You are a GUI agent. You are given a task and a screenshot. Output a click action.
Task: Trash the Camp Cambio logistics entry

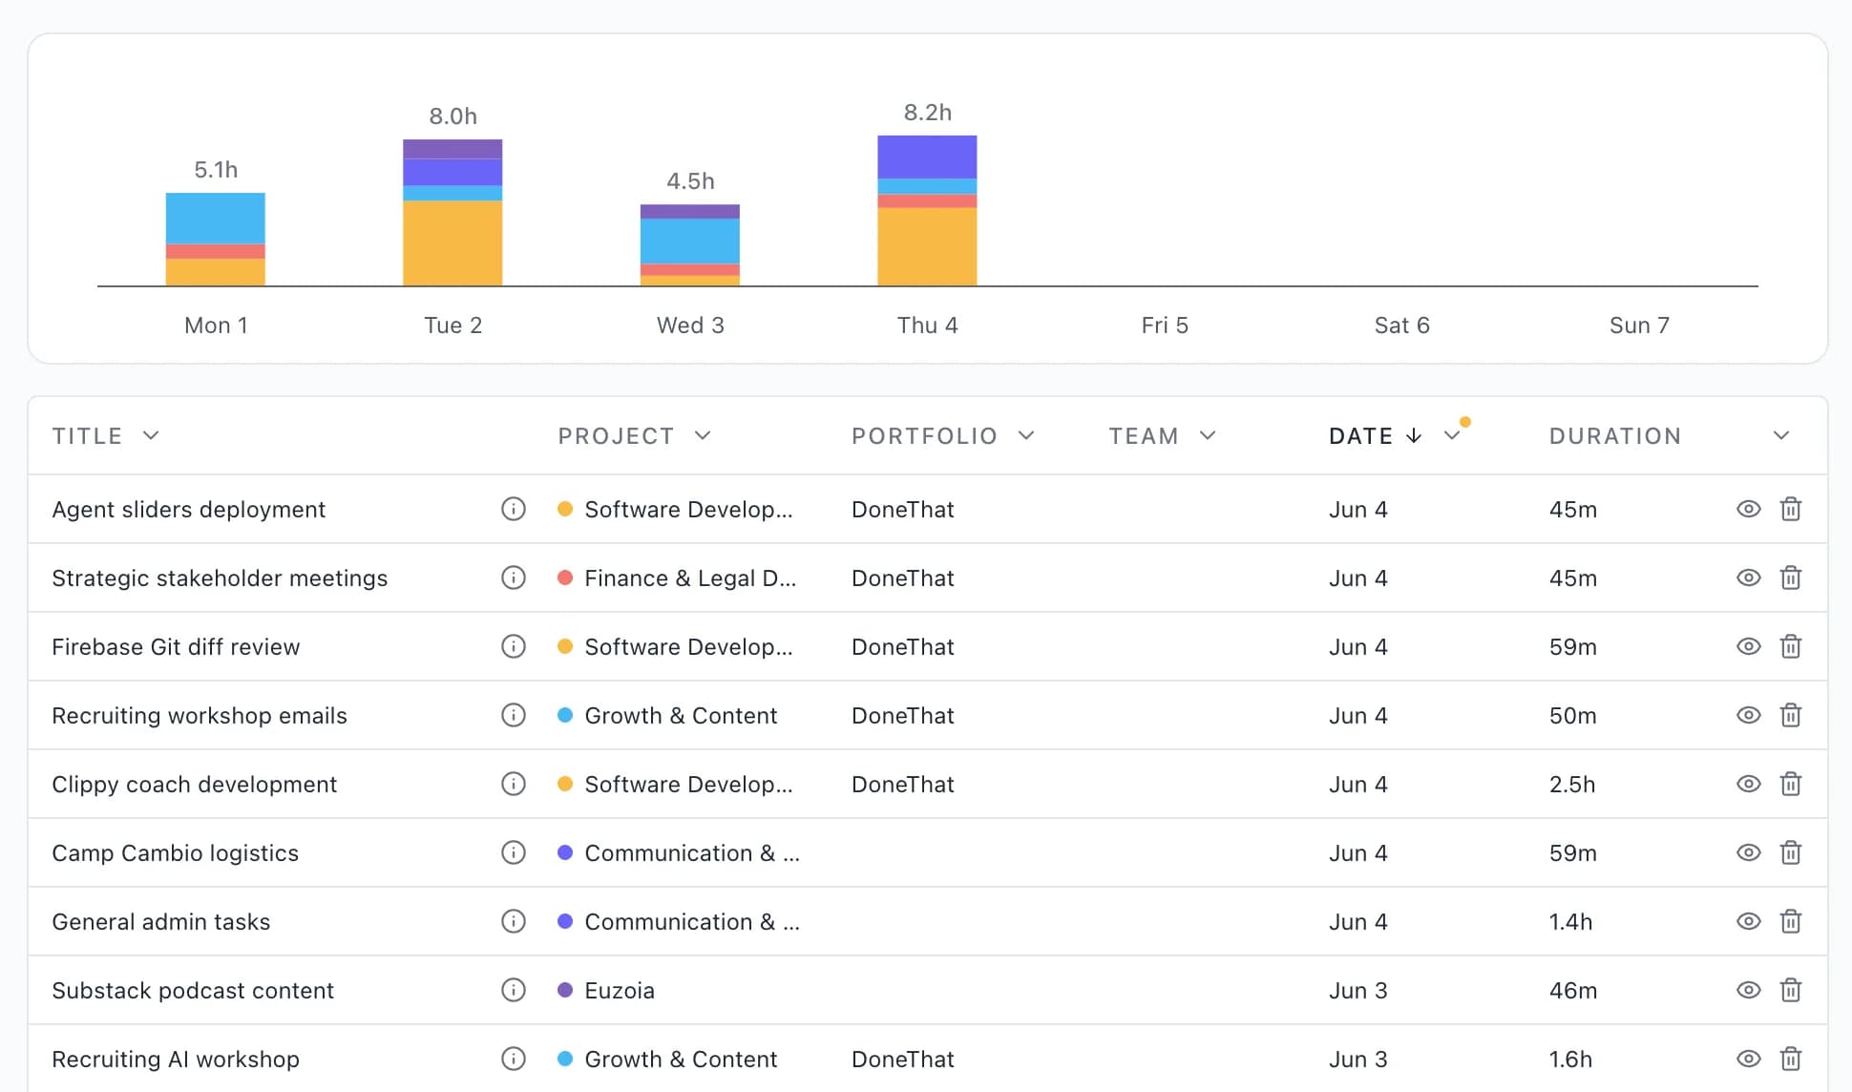tap(1791, 852)
